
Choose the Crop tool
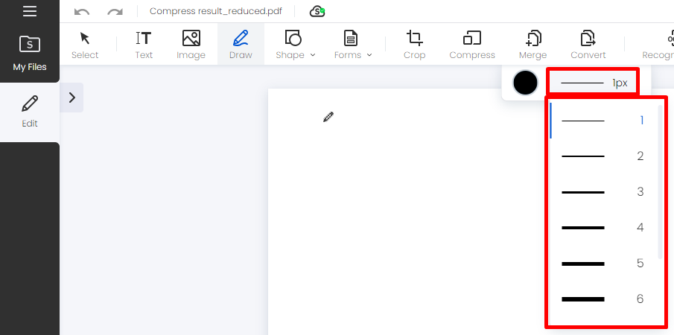(x=414, y=45)
